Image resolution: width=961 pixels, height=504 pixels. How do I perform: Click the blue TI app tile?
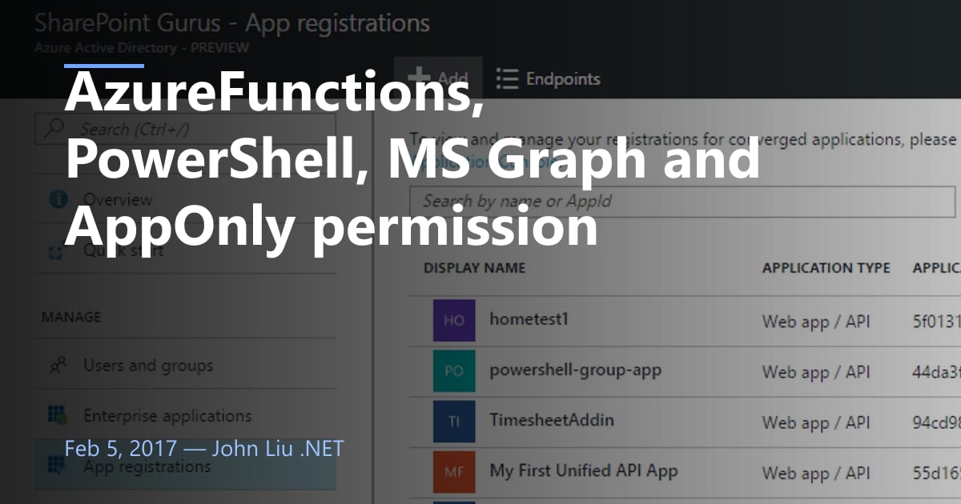454,421
